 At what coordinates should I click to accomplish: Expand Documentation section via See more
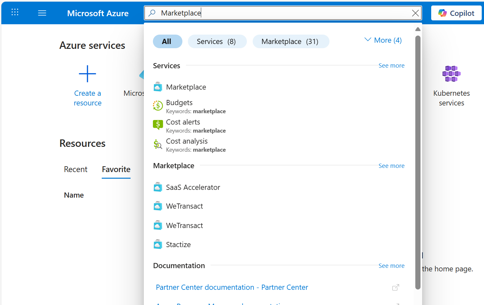pos(391,266)
